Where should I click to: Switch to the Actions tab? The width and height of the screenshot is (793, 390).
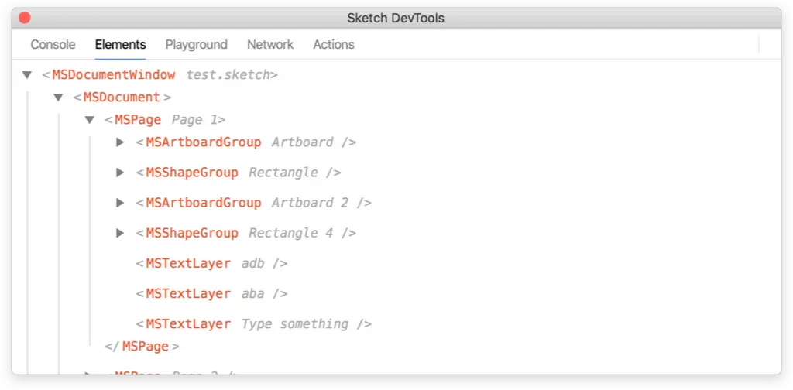(x=333, y=44)
